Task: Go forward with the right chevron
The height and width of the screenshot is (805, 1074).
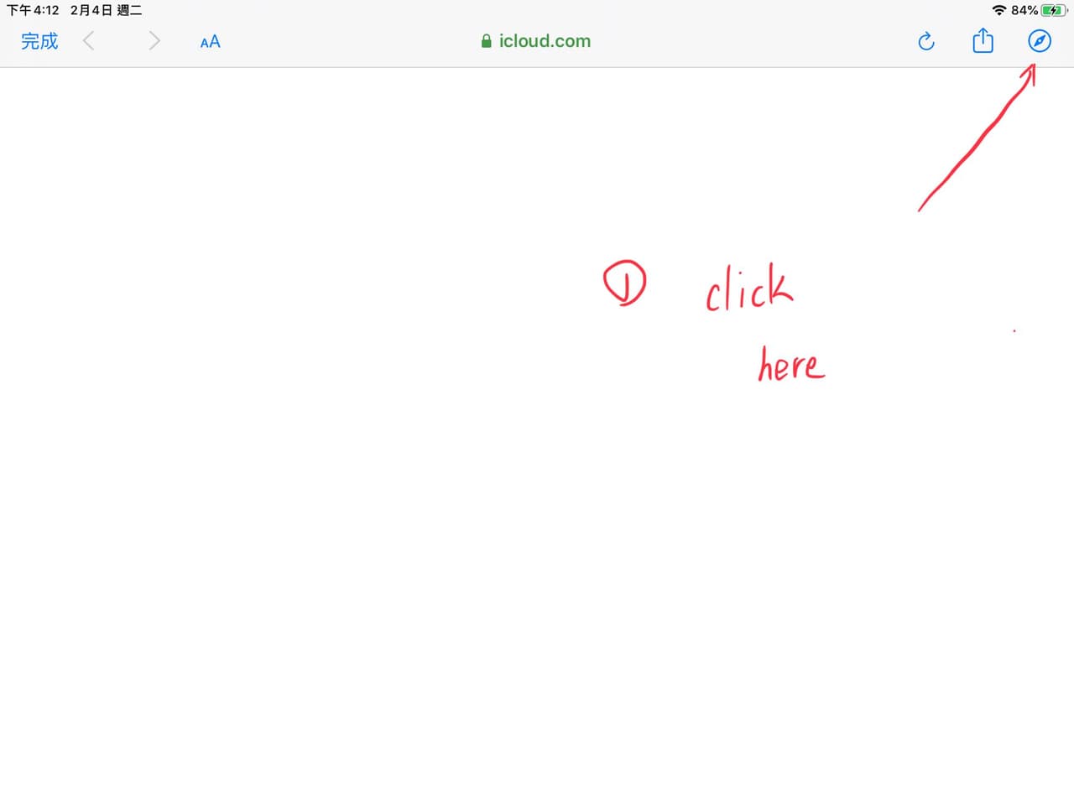Action: click(154, 41)
